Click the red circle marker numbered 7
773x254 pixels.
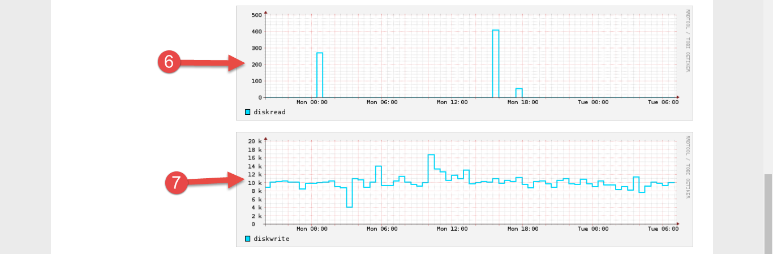[x=177, y=182]
